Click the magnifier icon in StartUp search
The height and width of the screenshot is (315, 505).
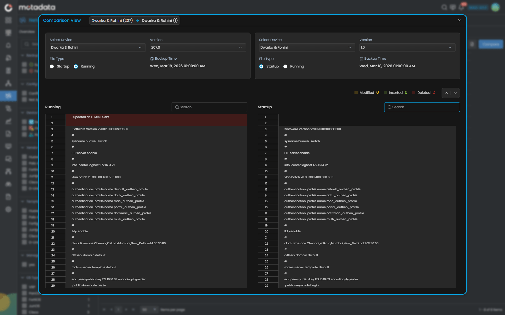click(x=389, y=107)
